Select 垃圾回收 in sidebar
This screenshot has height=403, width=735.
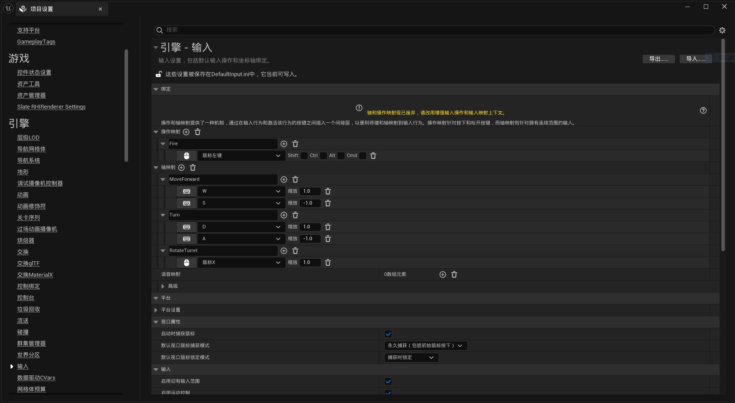(29, 309)
